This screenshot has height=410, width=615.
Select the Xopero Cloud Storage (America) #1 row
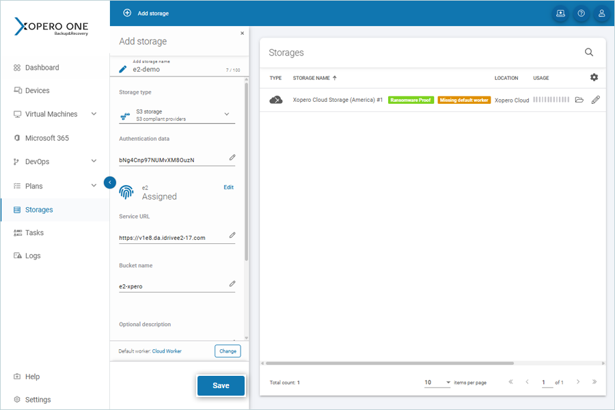point(433,100)
